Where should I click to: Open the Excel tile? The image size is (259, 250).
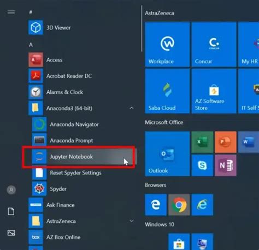click(202, 142)
